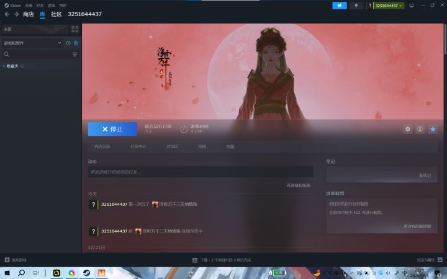This screenshot has height=279, width=447.
Task: Click the game page vertical scrollbar
Action: pyautogui.click(x=445, y=39)
